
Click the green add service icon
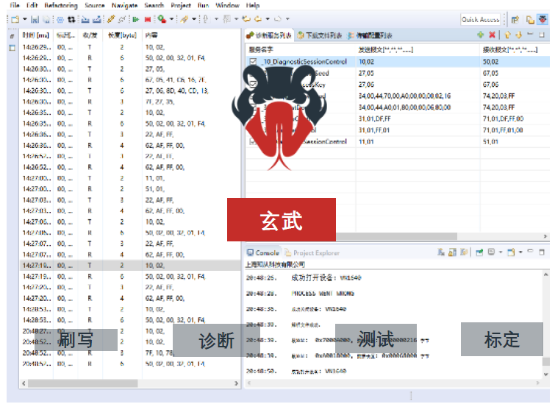click(x=480, y=35)
